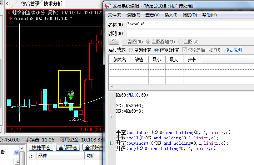The image size is (254, 165).
Task: Click the first empty parameter row
Action: tap(181, 67)
